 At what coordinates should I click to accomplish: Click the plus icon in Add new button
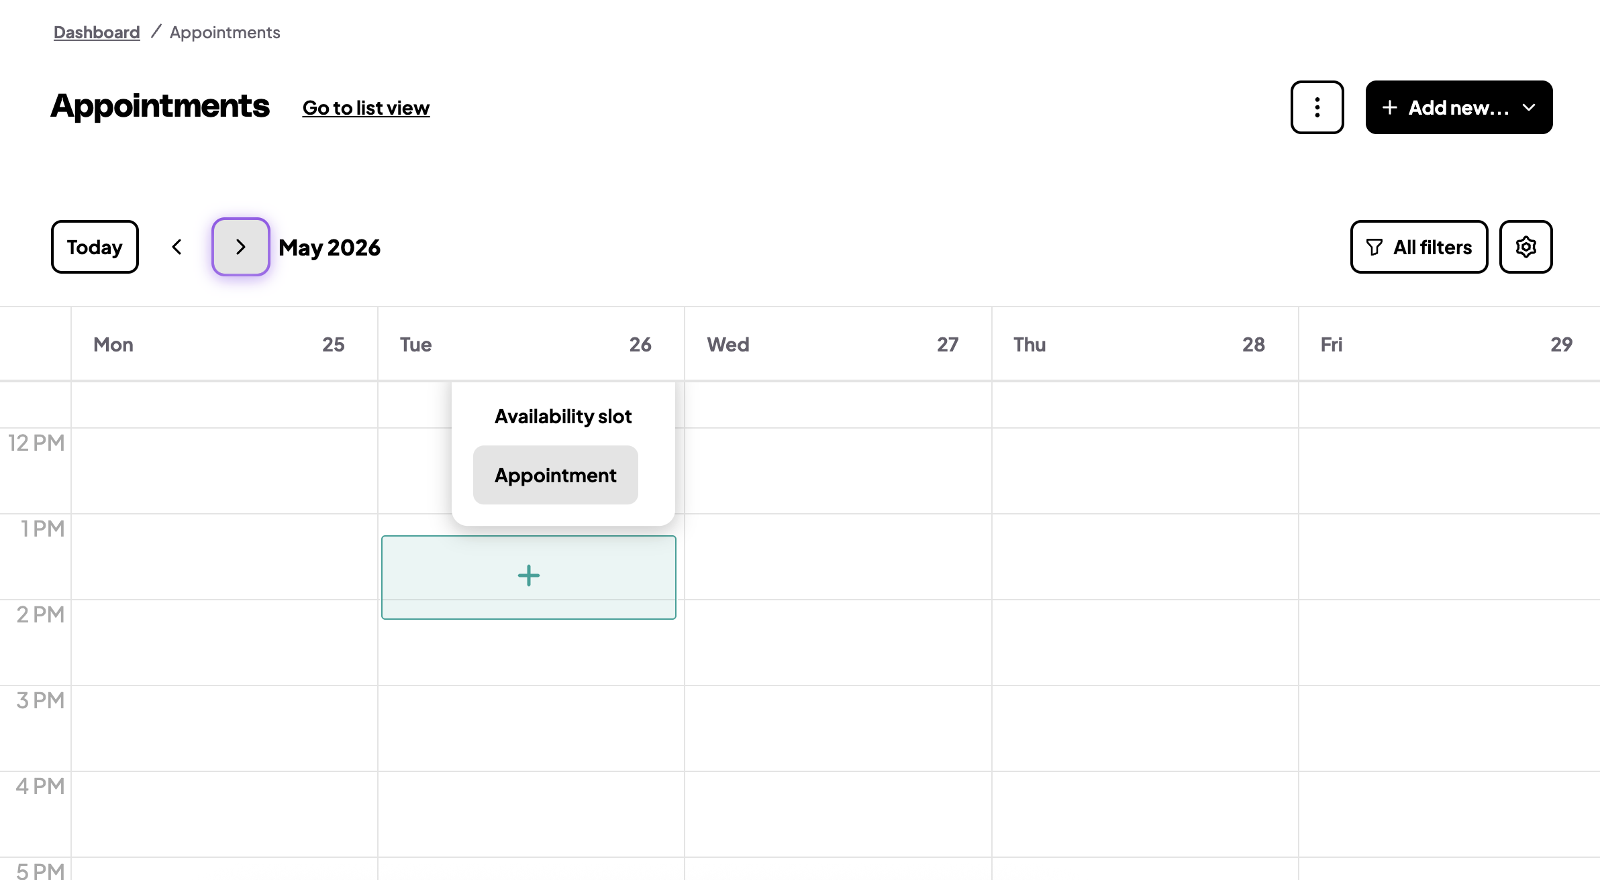pyautogui.click(x=1390, y=108)
